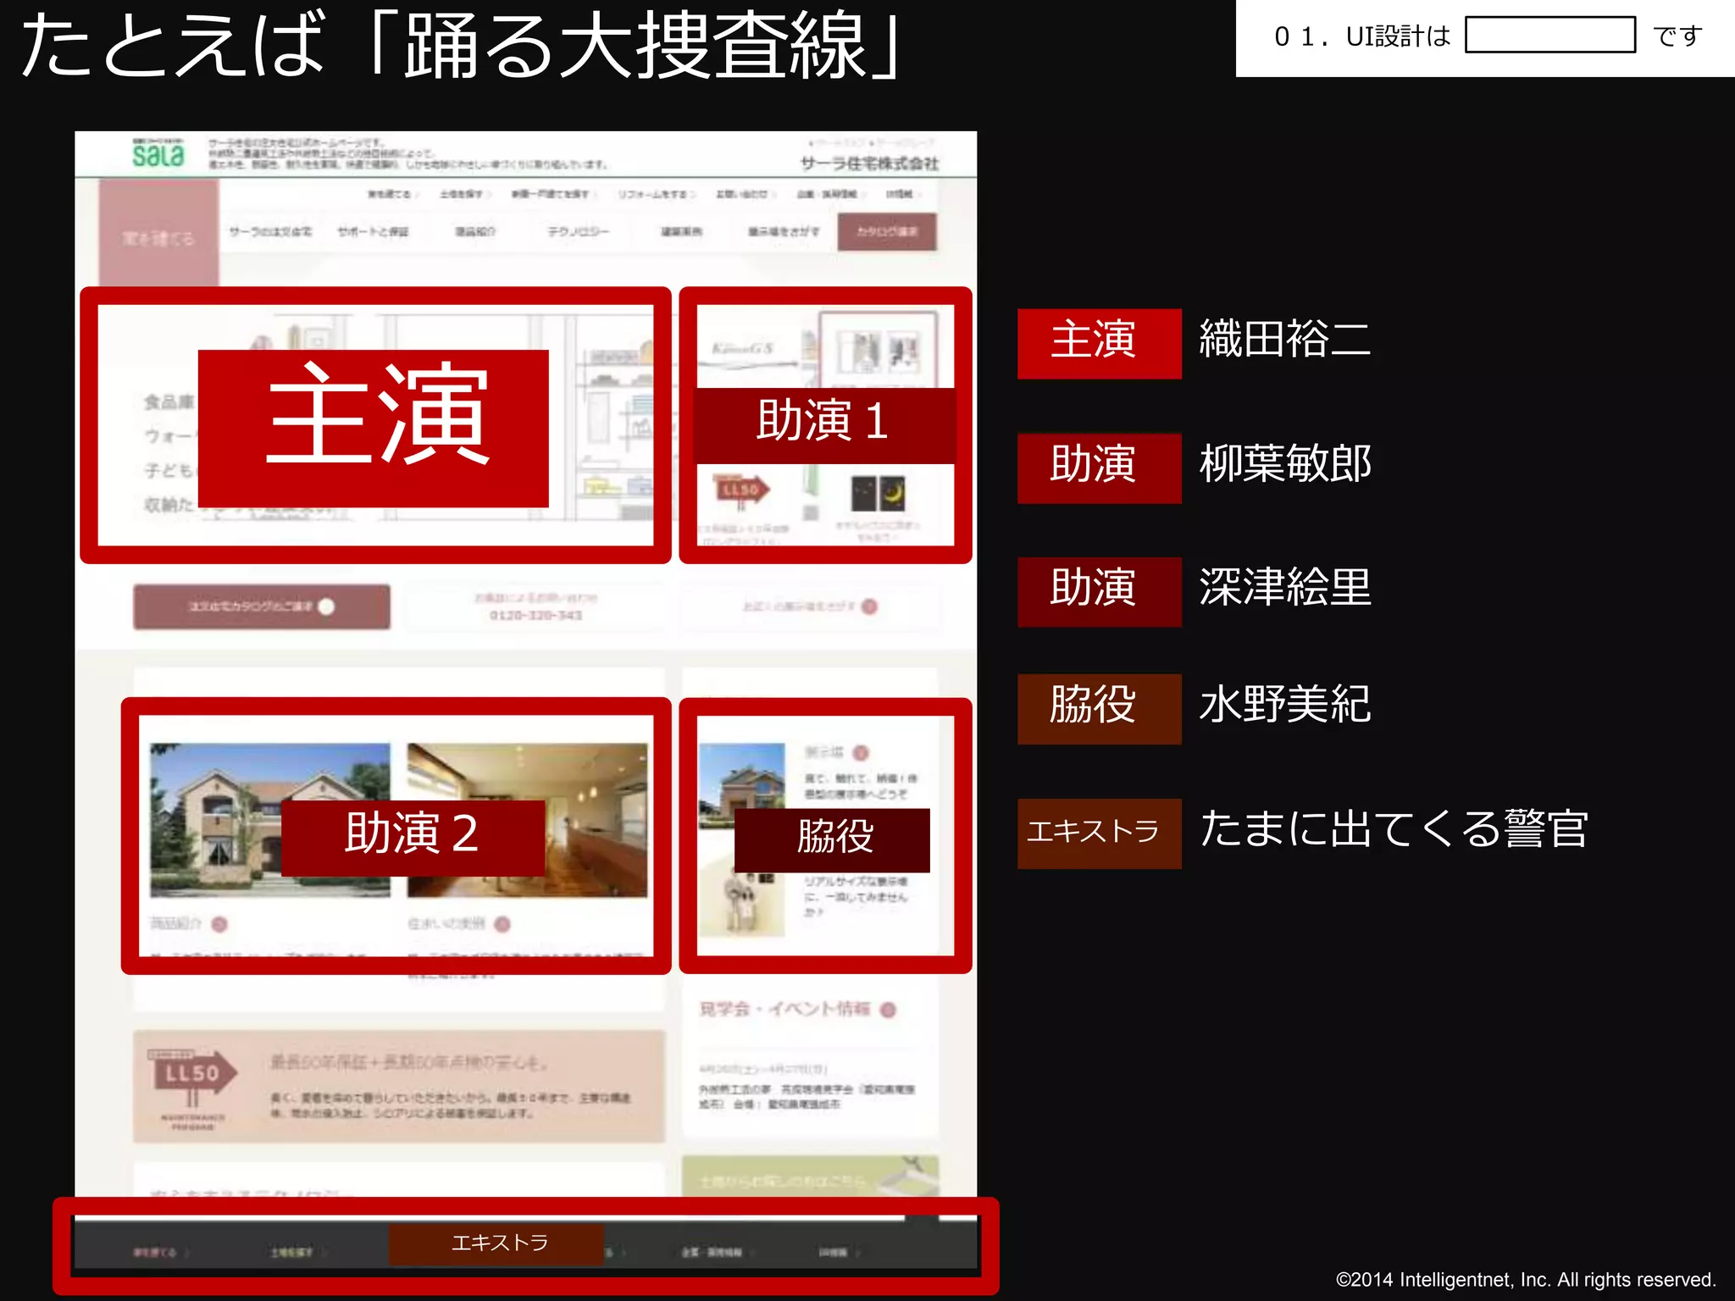Click the arrow icon beside 住まいの実例
This screenshot has width=1735, height=1301.
click(x=502, y=924)
